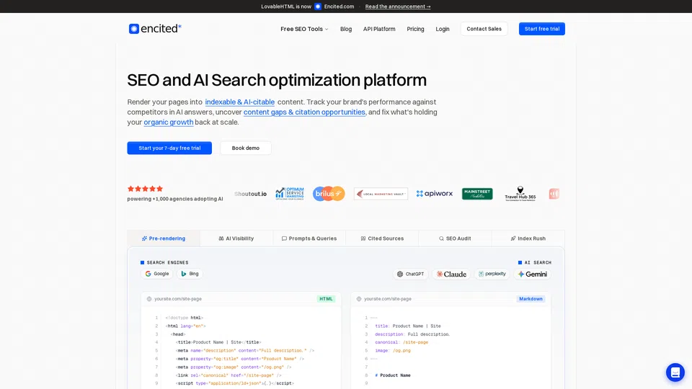Click the Mainstreet green logo
Image resolution: width=692 pixels, height=389 pixels.
(x=477, y=194)
